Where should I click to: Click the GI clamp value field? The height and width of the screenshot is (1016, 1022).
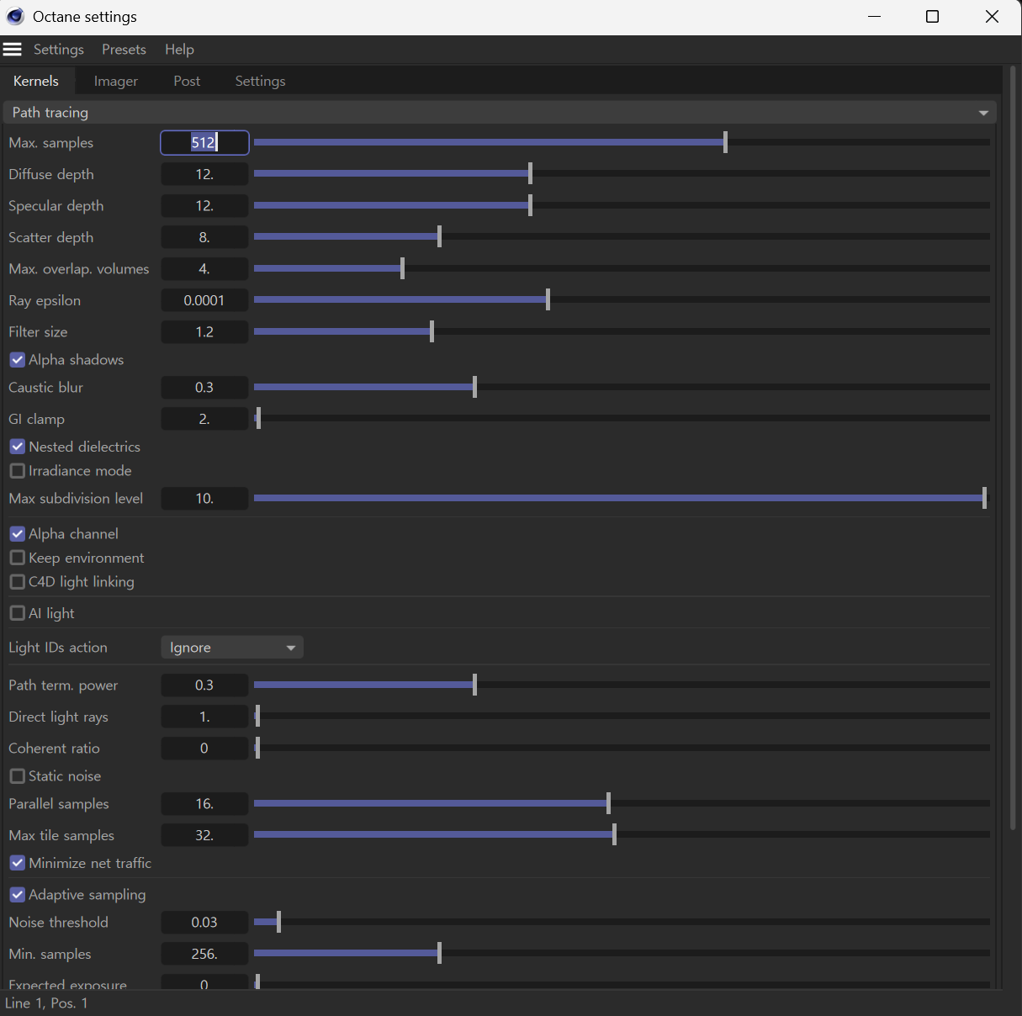(204, 419)
